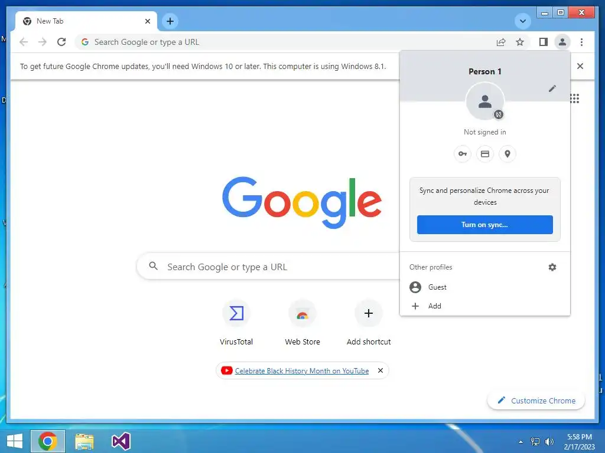Open manage profiles with the gear icon
The height and width of the screenshot is (453, 605).
[552, 267]
